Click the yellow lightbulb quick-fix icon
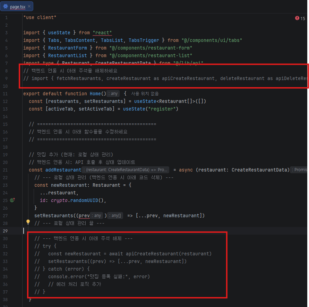309x307 pixels. click(28, 222)
